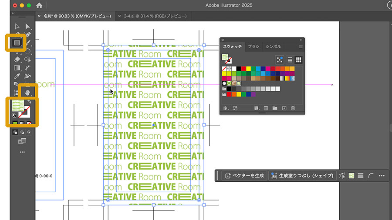The image size is (392, 220).
Task: Open more options on contextual task bar
Action: pos(382,176)
